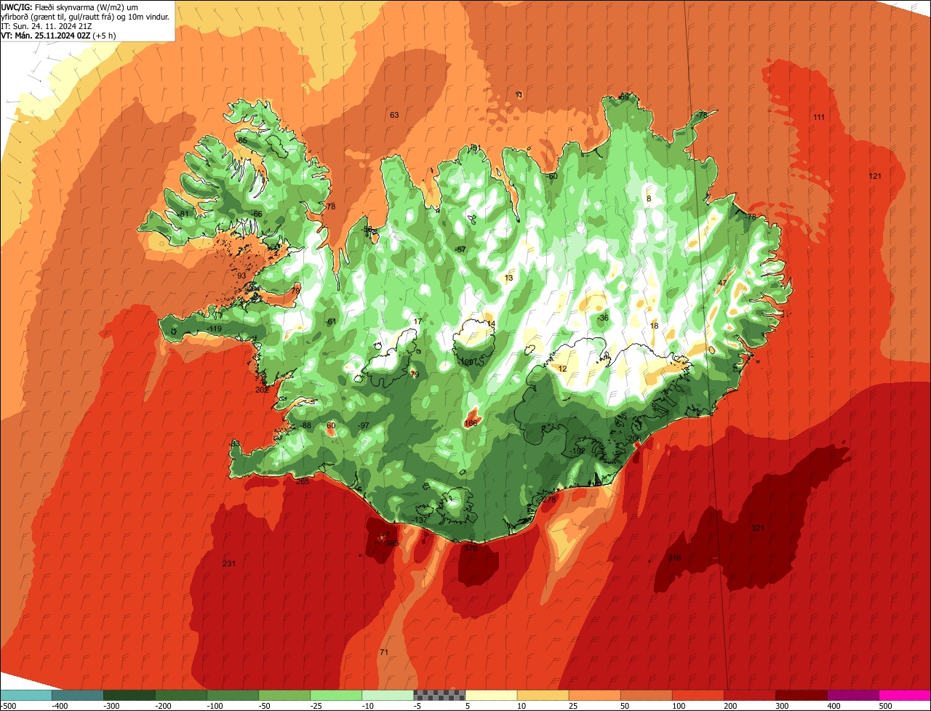Click the '265' value off Reykjanes coast
Image resolution: width=931 pixels, height=711 pixels.
(303, 481)
